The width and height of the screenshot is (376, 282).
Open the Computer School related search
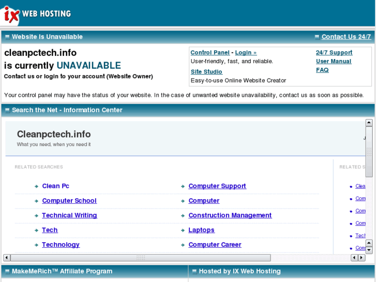point(69,201)
